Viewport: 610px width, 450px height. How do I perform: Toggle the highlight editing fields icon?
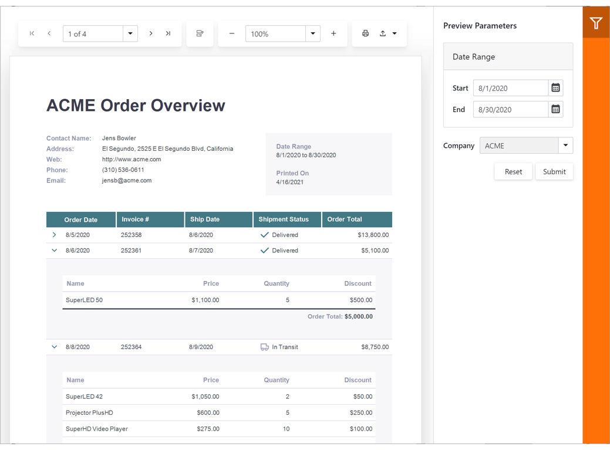click(x=200, y=33)
